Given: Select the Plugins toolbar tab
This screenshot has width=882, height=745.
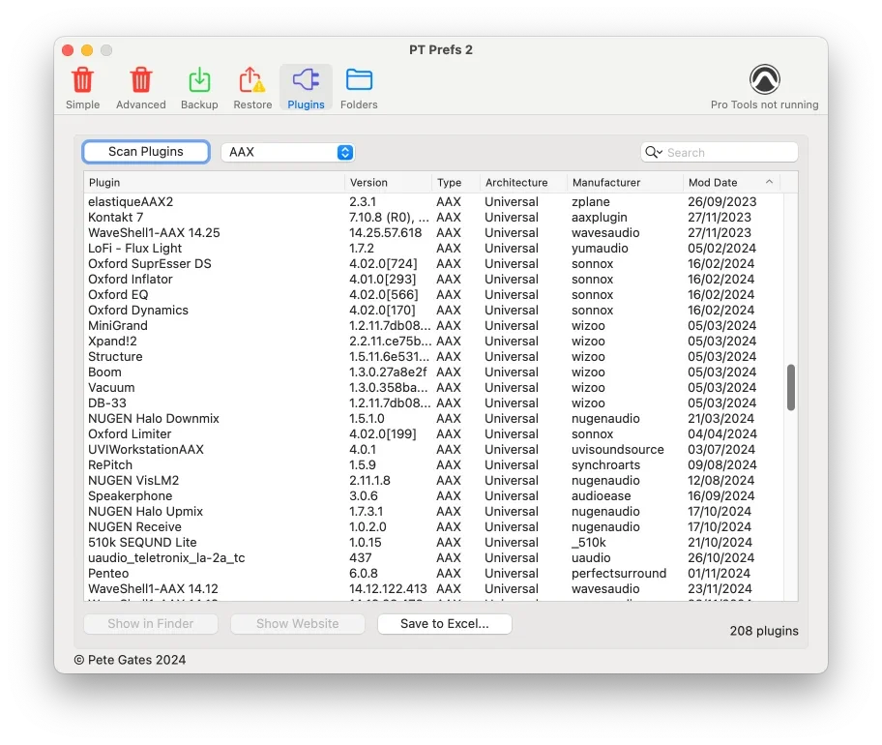Looking at the screenshot, I should point(306,88).
